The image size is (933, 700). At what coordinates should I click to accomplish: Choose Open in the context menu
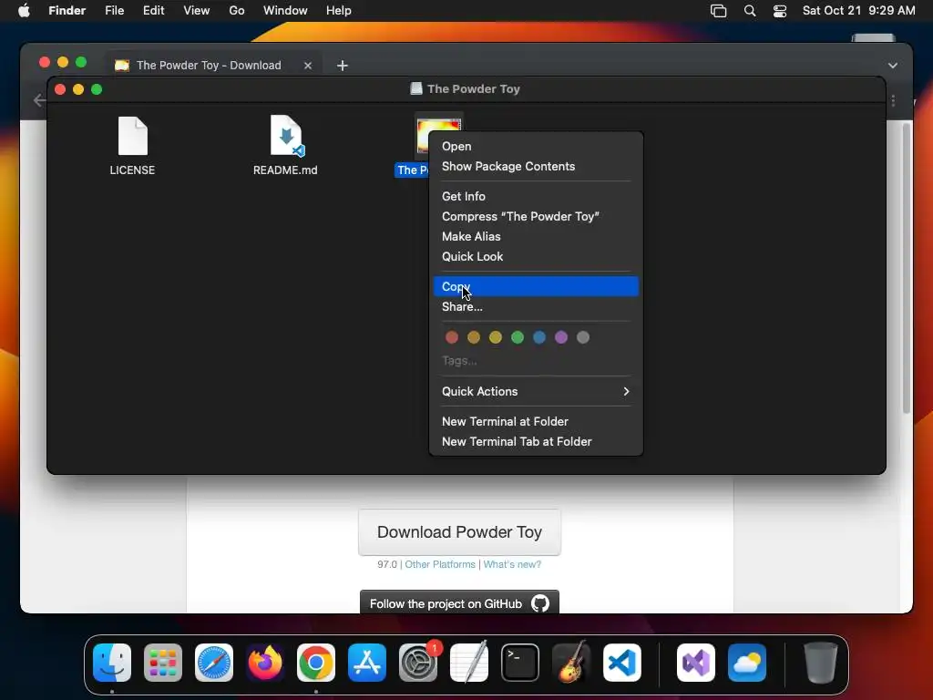pos(536,147)
